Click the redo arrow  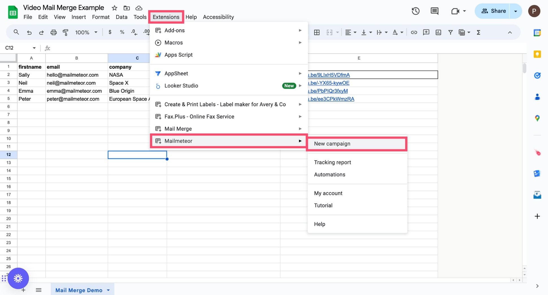click(x=41, y=33)
